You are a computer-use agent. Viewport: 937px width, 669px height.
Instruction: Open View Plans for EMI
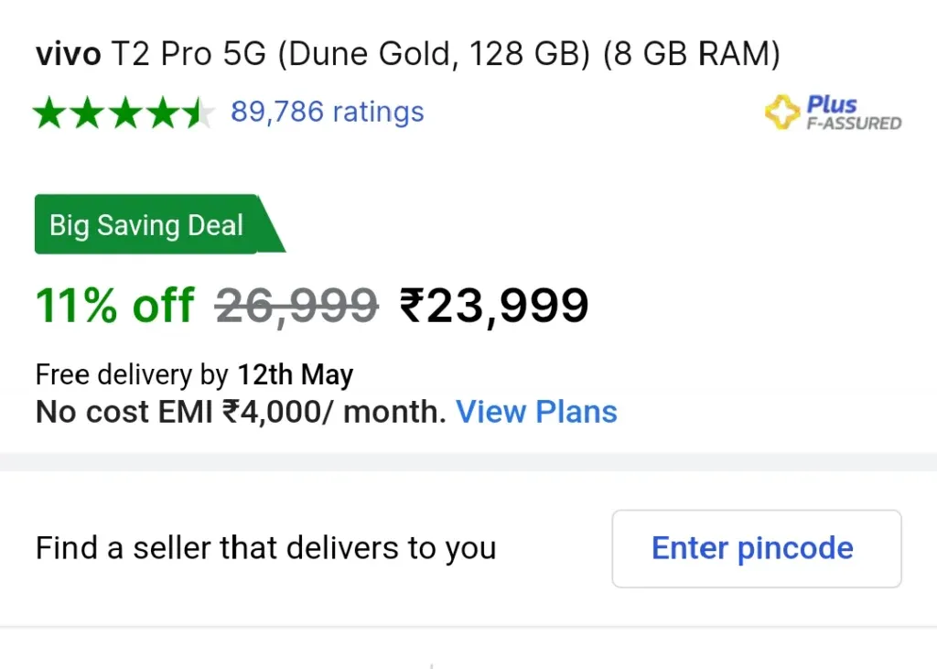pyautogui.click(x=536, y=411)
